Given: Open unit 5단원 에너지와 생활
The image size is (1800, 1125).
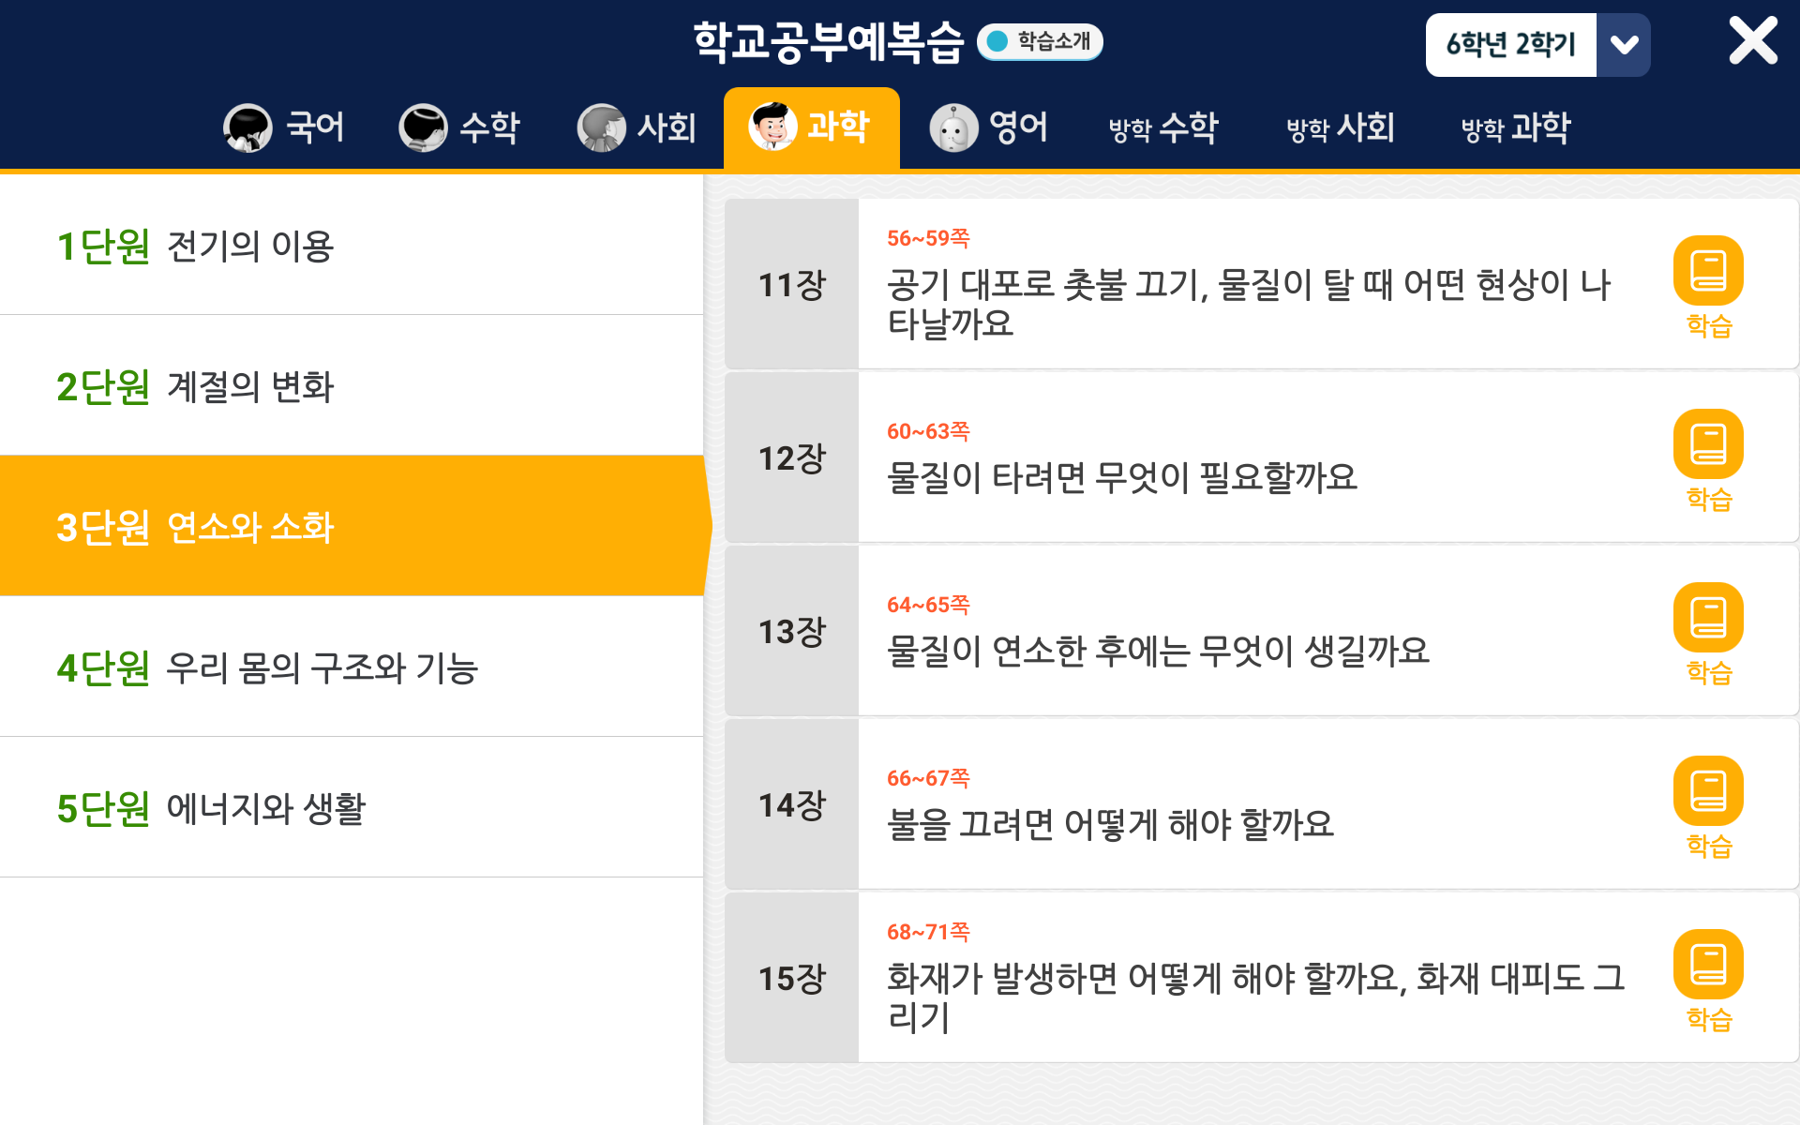Looking at the screenshot, I should [352, 808].
